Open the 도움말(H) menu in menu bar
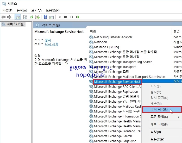 (x=53, y=11)
